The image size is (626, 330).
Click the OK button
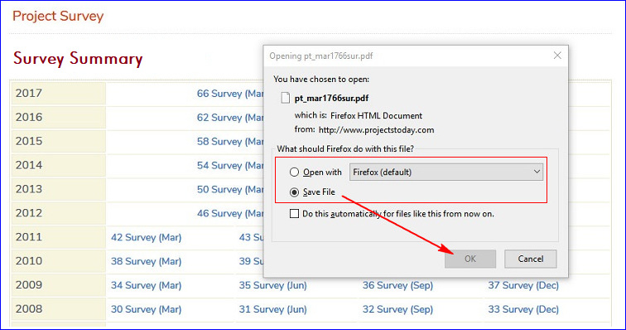point(470,259)
